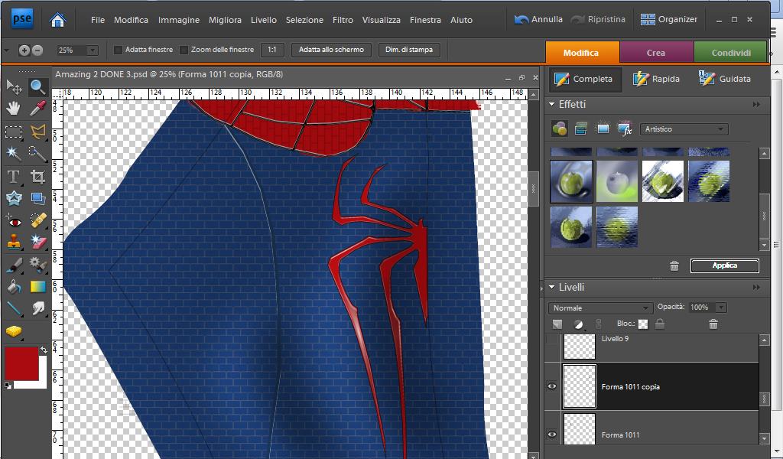
Task: Hide the Forma 1011 copia layer
Action: tap(552, 386)
